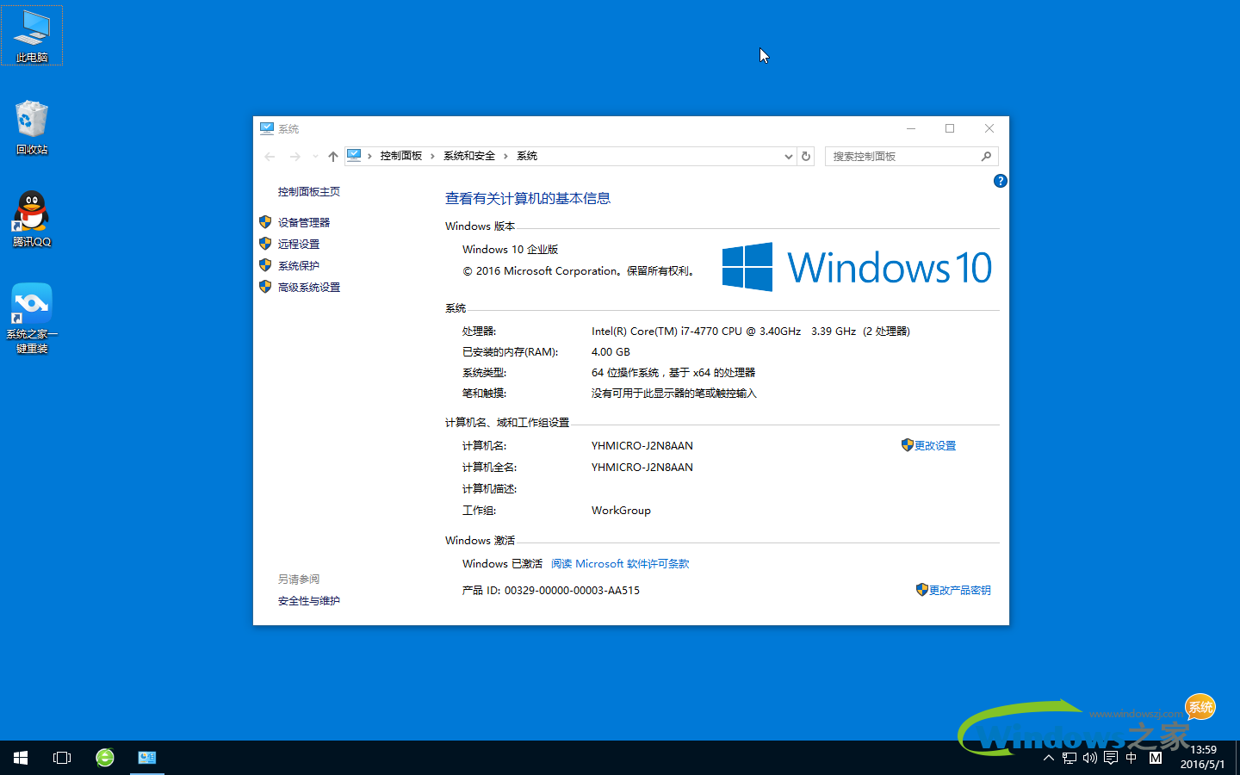The image size is (1240, 775).
Task: Select the 回收站 recycle bin icon
Action: [32, 127]
